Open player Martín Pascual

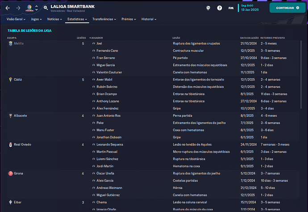click(107, 152)
